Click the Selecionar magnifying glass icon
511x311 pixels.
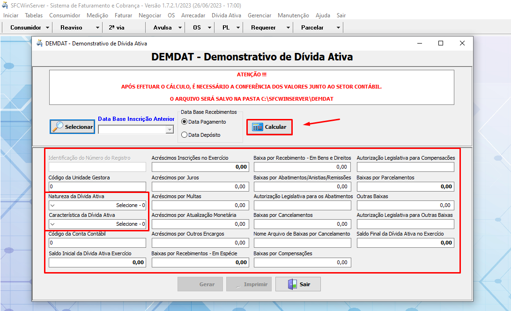(59, 126)
